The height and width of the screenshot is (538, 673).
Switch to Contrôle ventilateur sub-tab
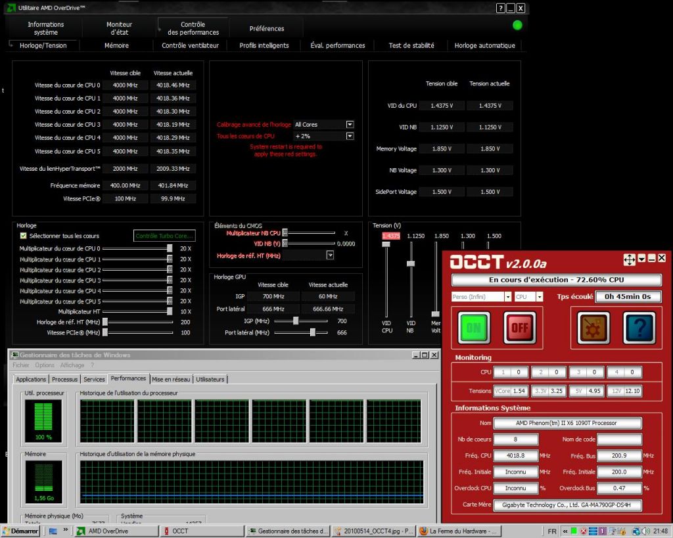190,45
